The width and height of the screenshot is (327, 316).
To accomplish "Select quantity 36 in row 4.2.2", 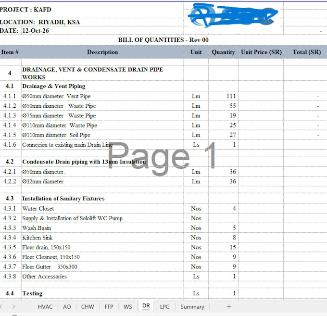I will pyautogui.click(x=223, y=181).
